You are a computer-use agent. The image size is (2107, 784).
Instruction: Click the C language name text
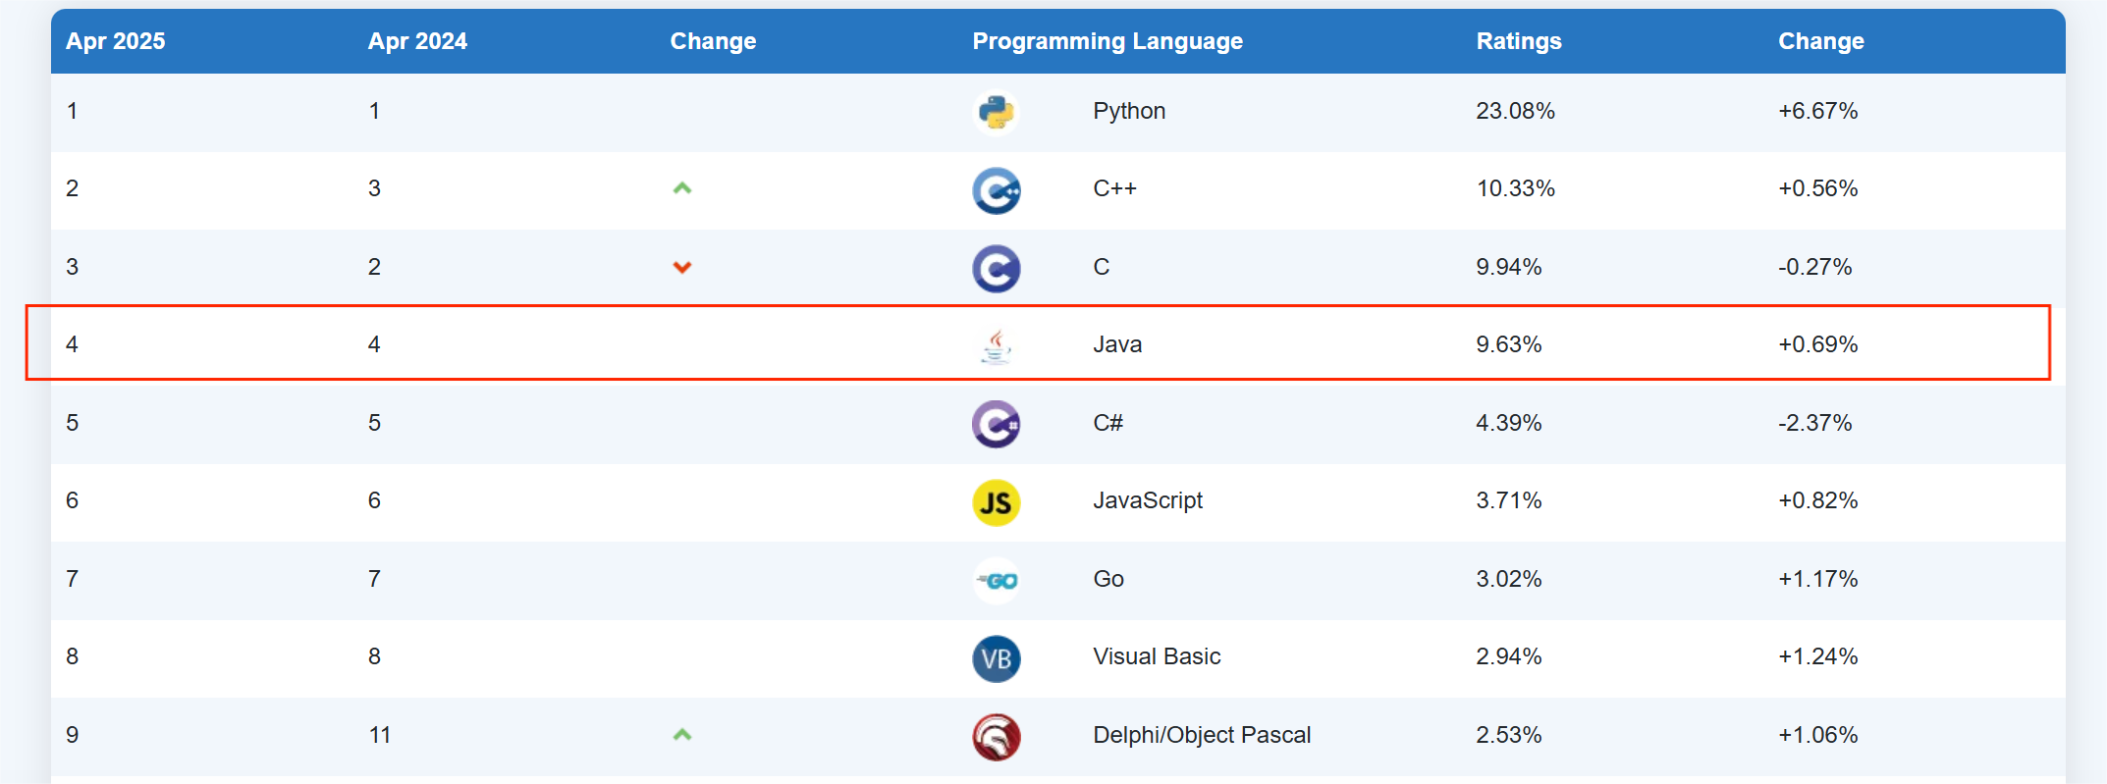pos(1102,267)
